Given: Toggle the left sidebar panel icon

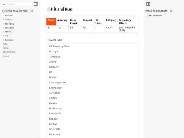Looking at the screenshot, I should (36, 4).
